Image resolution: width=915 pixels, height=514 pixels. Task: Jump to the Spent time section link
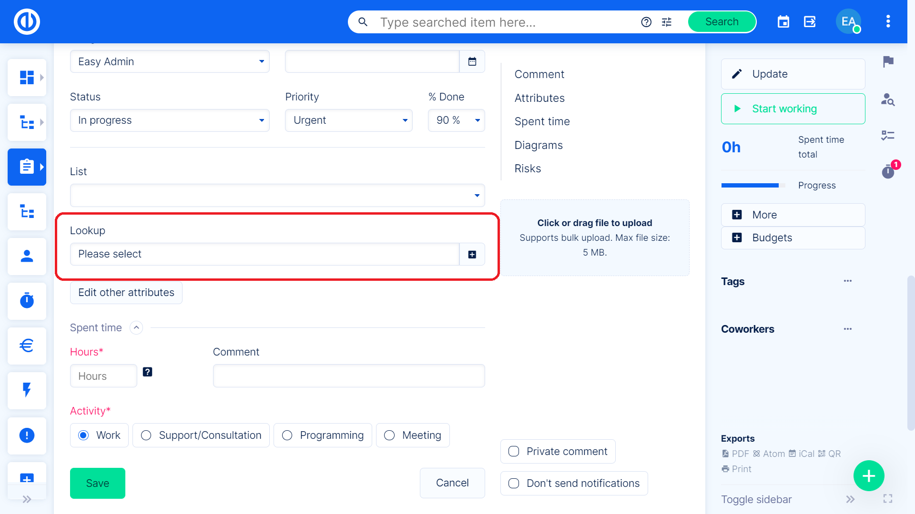click(x=542, y=121)
